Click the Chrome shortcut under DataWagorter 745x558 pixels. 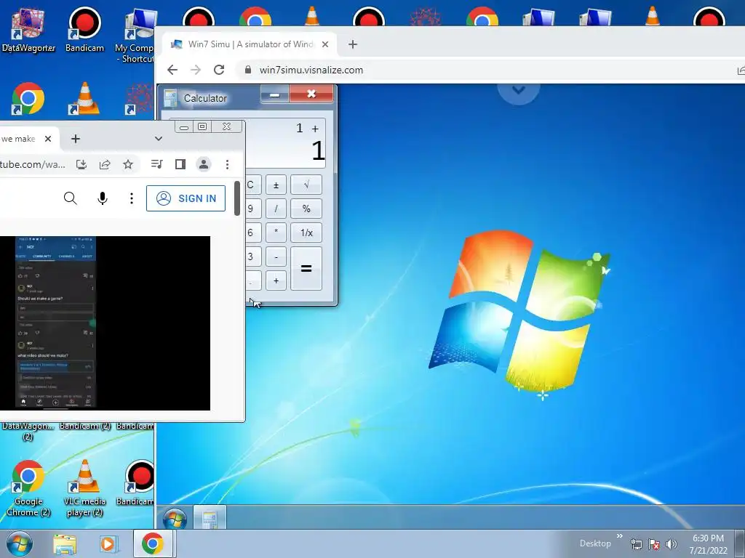pyautogui.click(x=28, y=98)
